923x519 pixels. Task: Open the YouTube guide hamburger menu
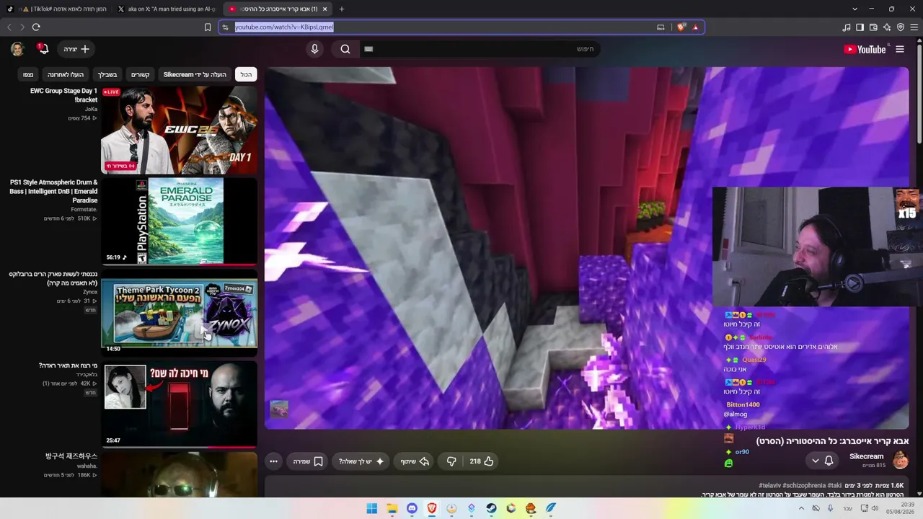[900, 49]
